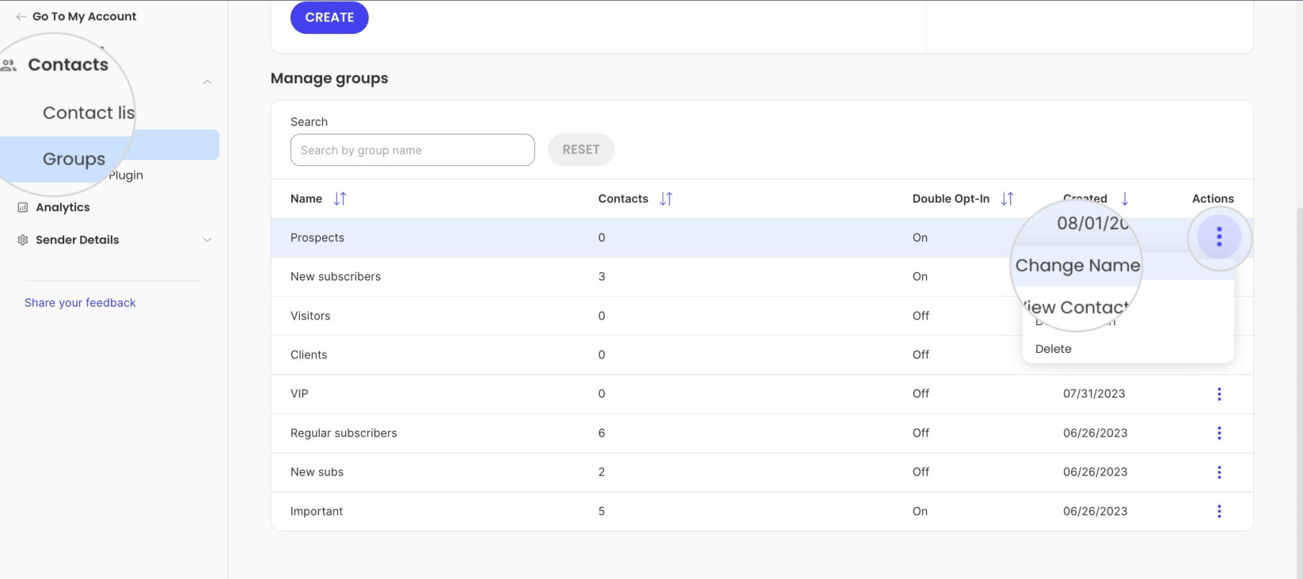Viewport: 1303px width, 579px height.
Task: Click the Analytics chart icon
Action: pos(23,207)
